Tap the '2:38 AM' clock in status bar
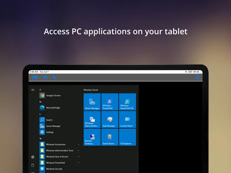 pos(34,72)
